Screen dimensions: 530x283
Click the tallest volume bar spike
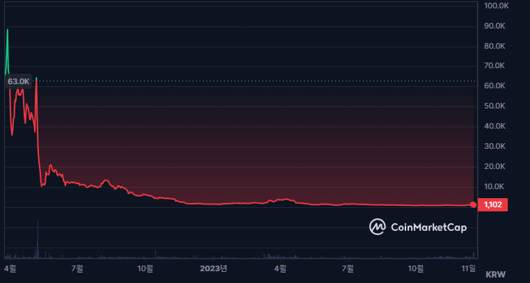(38, 239)
